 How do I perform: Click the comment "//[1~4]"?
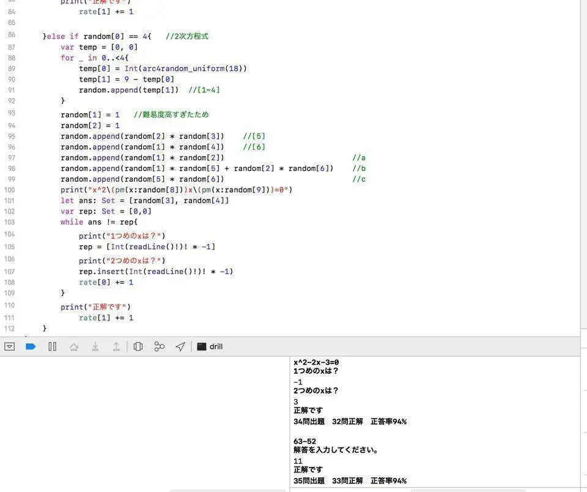click(204, 90)
